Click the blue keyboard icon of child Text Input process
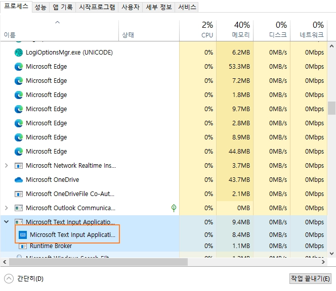336x291 pixels. pyautogui.click(x=23, y=235)
